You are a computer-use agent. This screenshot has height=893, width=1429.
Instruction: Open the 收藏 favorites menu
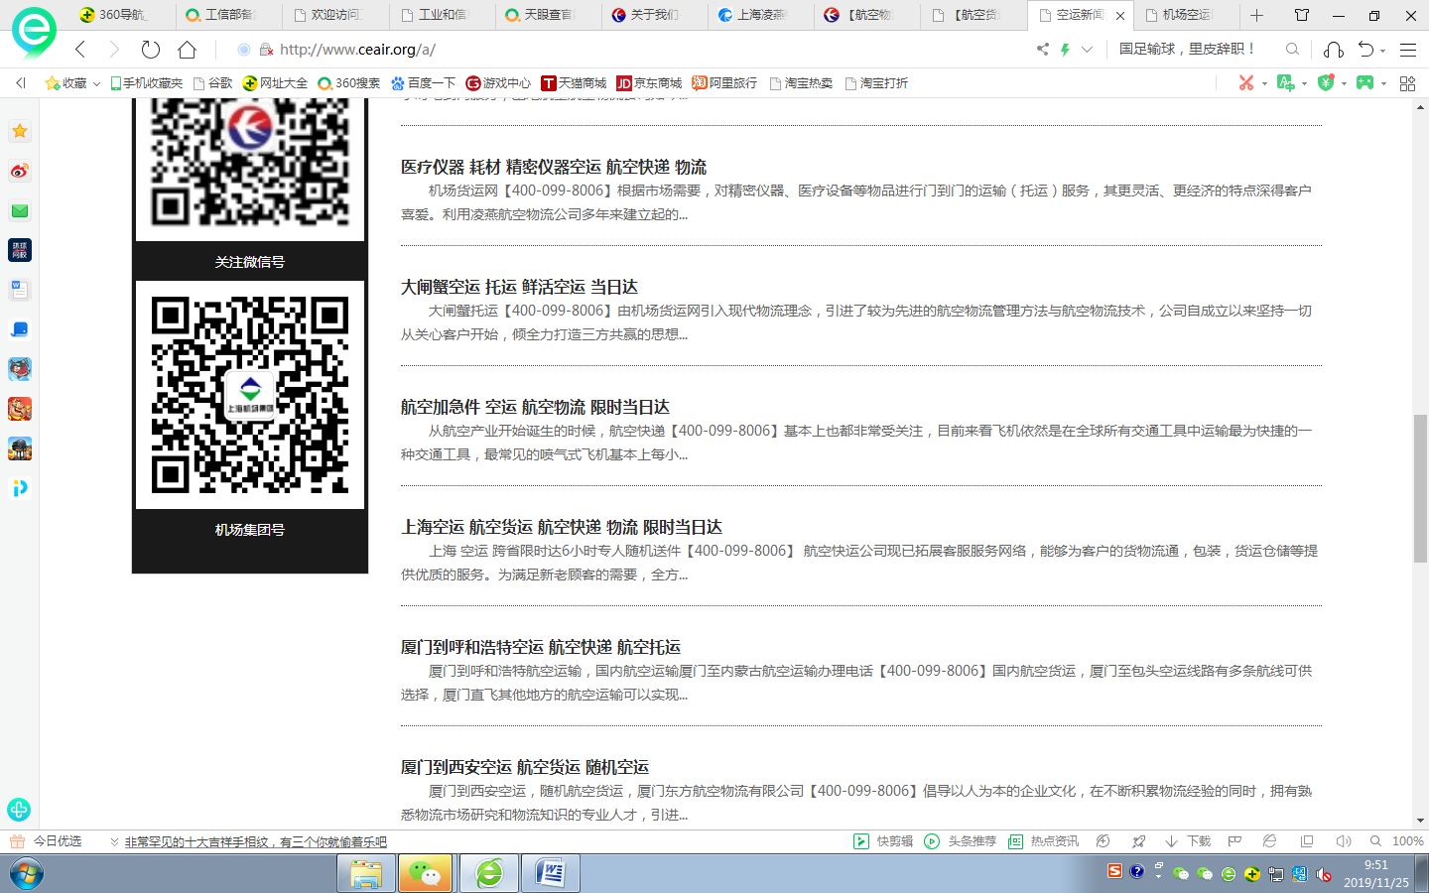[72, 83]
